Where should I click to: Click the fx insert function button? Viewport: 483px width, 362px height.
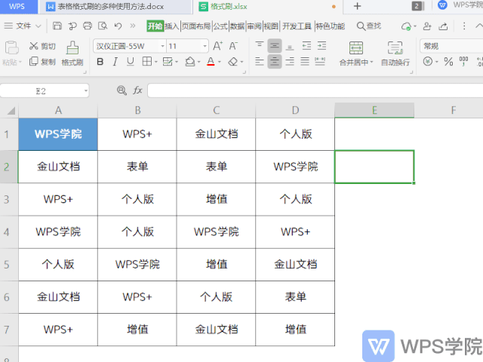137,90
